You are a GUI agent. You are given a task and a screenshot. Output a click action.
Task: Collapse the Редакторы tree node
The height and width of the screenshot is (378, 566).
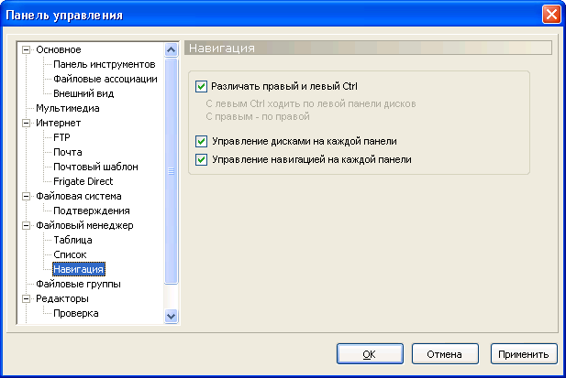click(x=26, y=298)
